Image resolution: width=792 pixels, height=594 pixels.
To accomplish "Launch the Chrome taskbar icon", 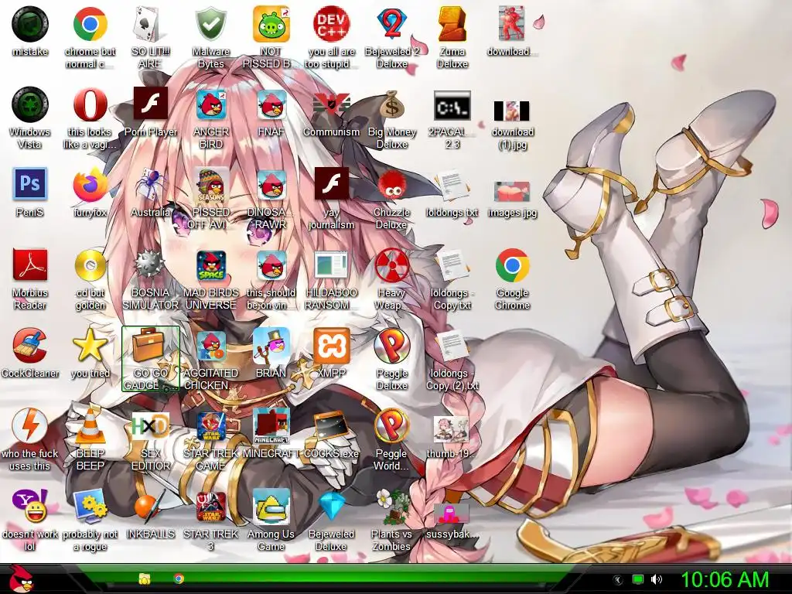I will [179, 579].
